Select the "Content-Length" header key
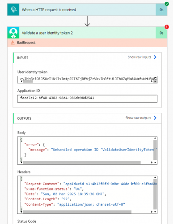Viewport: 173px width, 224px height. pyautogui.click(x=41, y=199)
